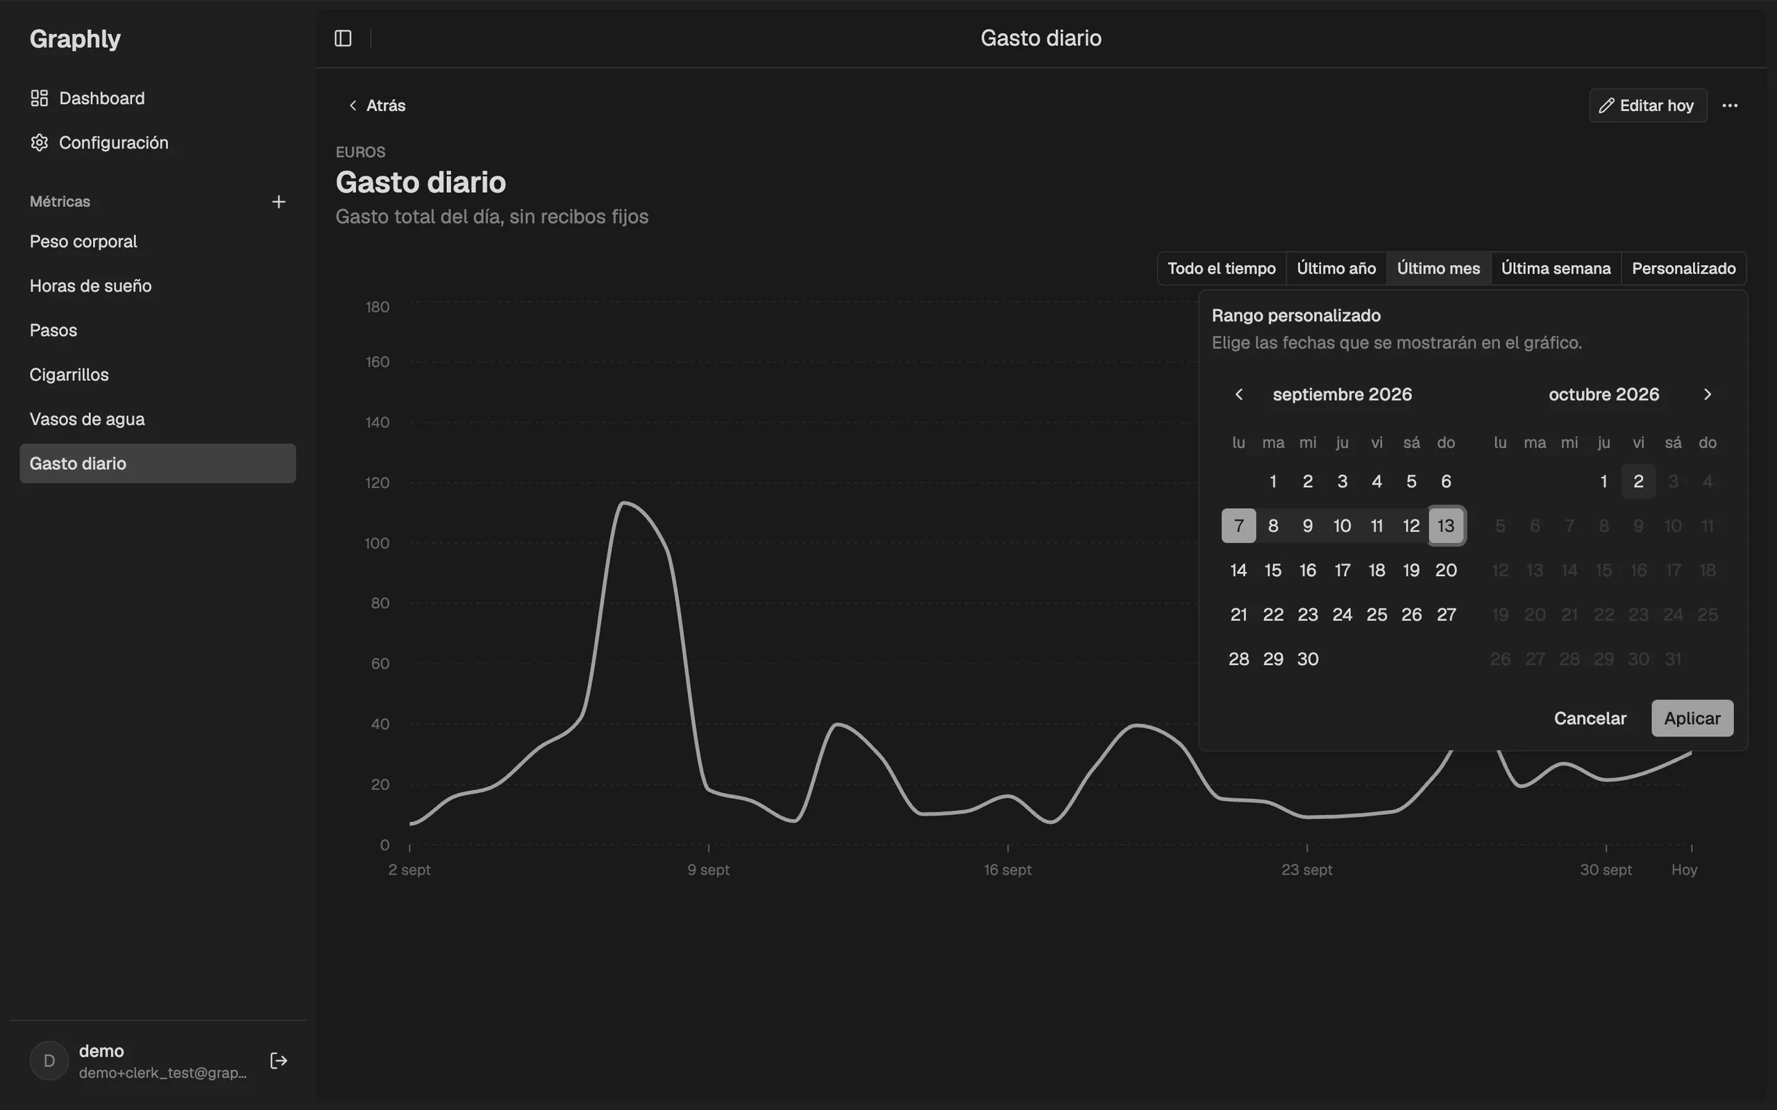This screenshot has width=1777, height=1110.
Task: Toggle the sidebar panel icon
Action: [x=343, y=38]
